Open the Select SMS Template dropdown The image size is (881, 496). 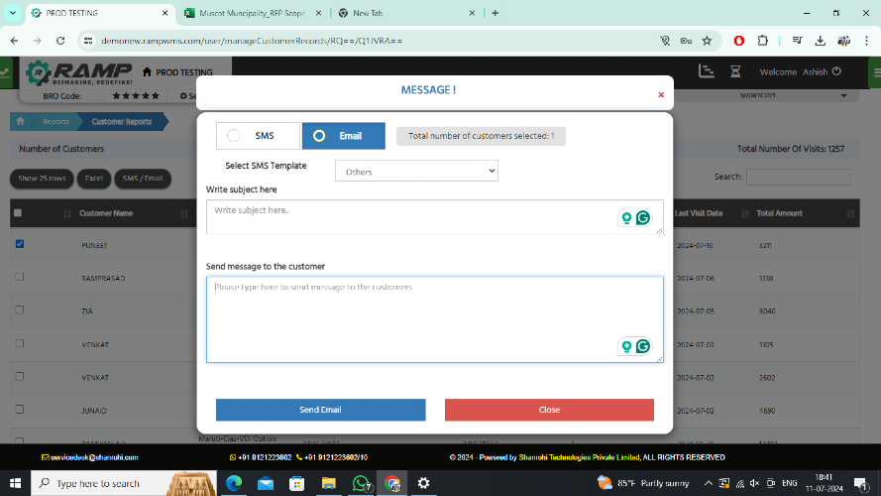tap(416, 171)
